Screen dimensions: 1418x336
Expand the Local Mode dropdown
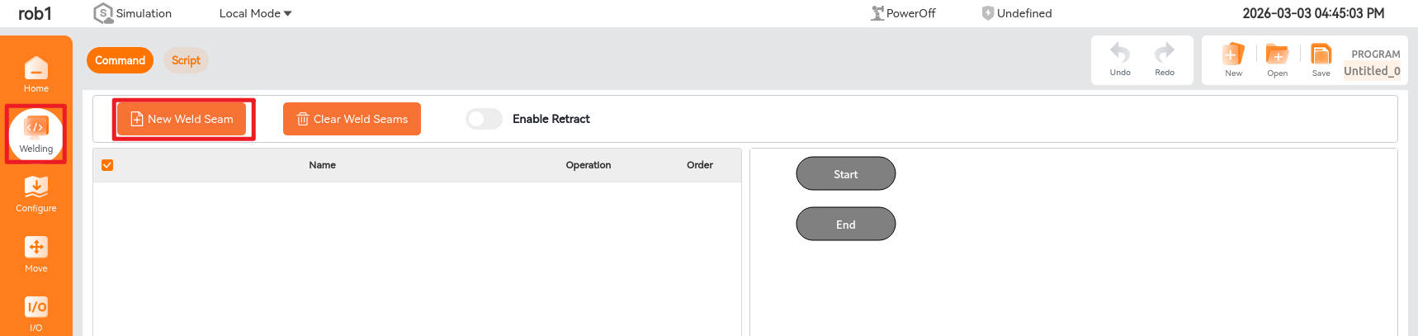click(x=255, y=13)
